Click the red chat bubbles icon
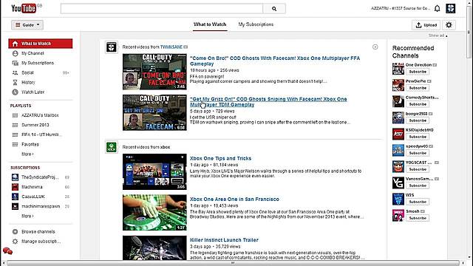This screenshot has height=266, width=473. (7, 250)
